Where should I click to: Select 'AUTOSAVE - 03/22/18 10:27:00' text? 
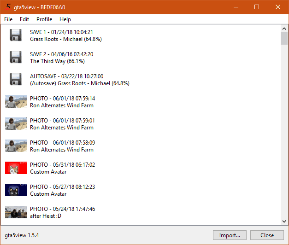(x=66, y=76)
